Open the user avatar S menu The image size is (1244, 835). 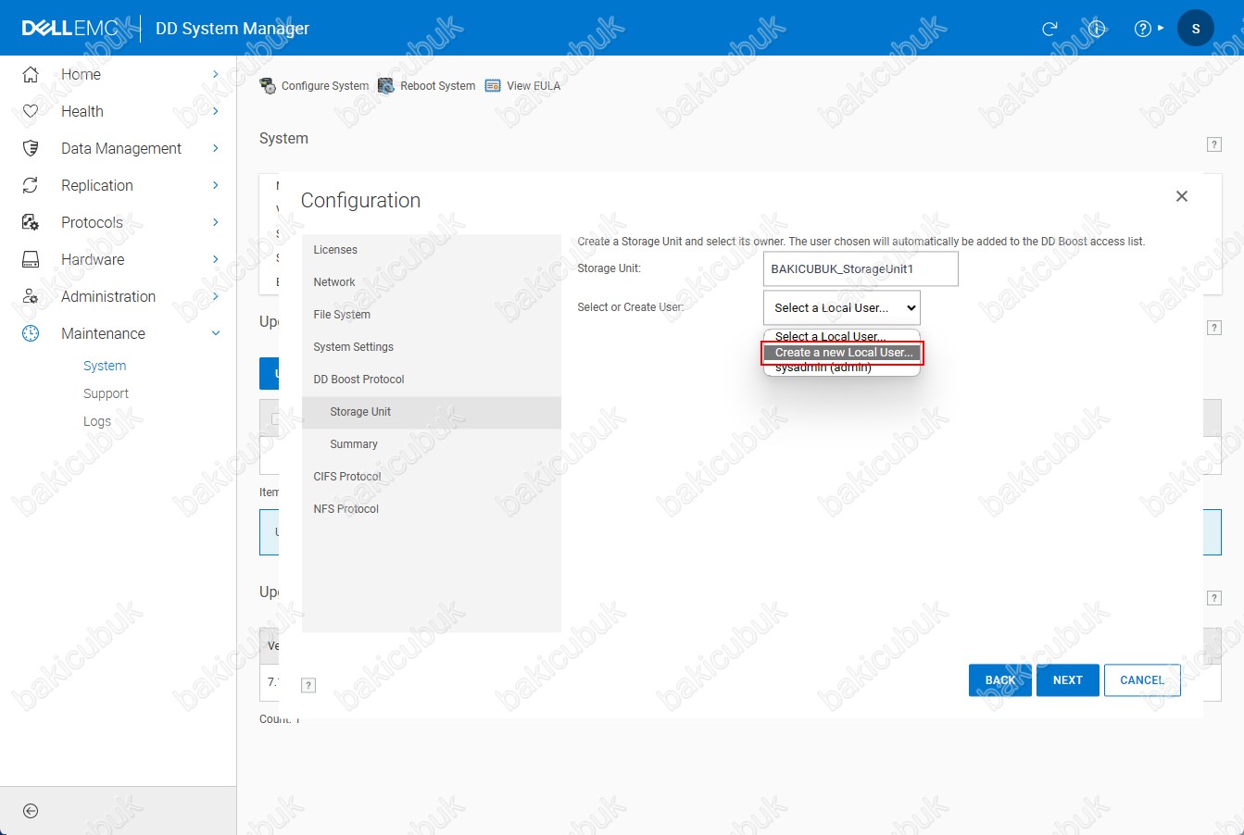tap(1196, 29)
